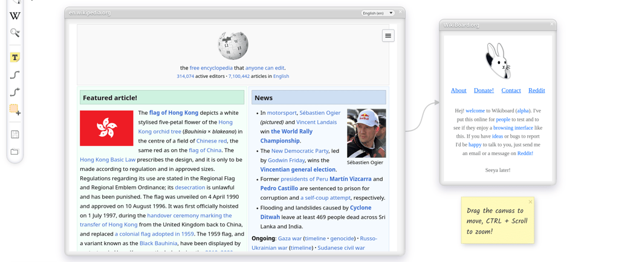This screenshot has height=262, width=619.
Task: Open the 'Sudanese civil war' link
Action: [x=341, y=248]
